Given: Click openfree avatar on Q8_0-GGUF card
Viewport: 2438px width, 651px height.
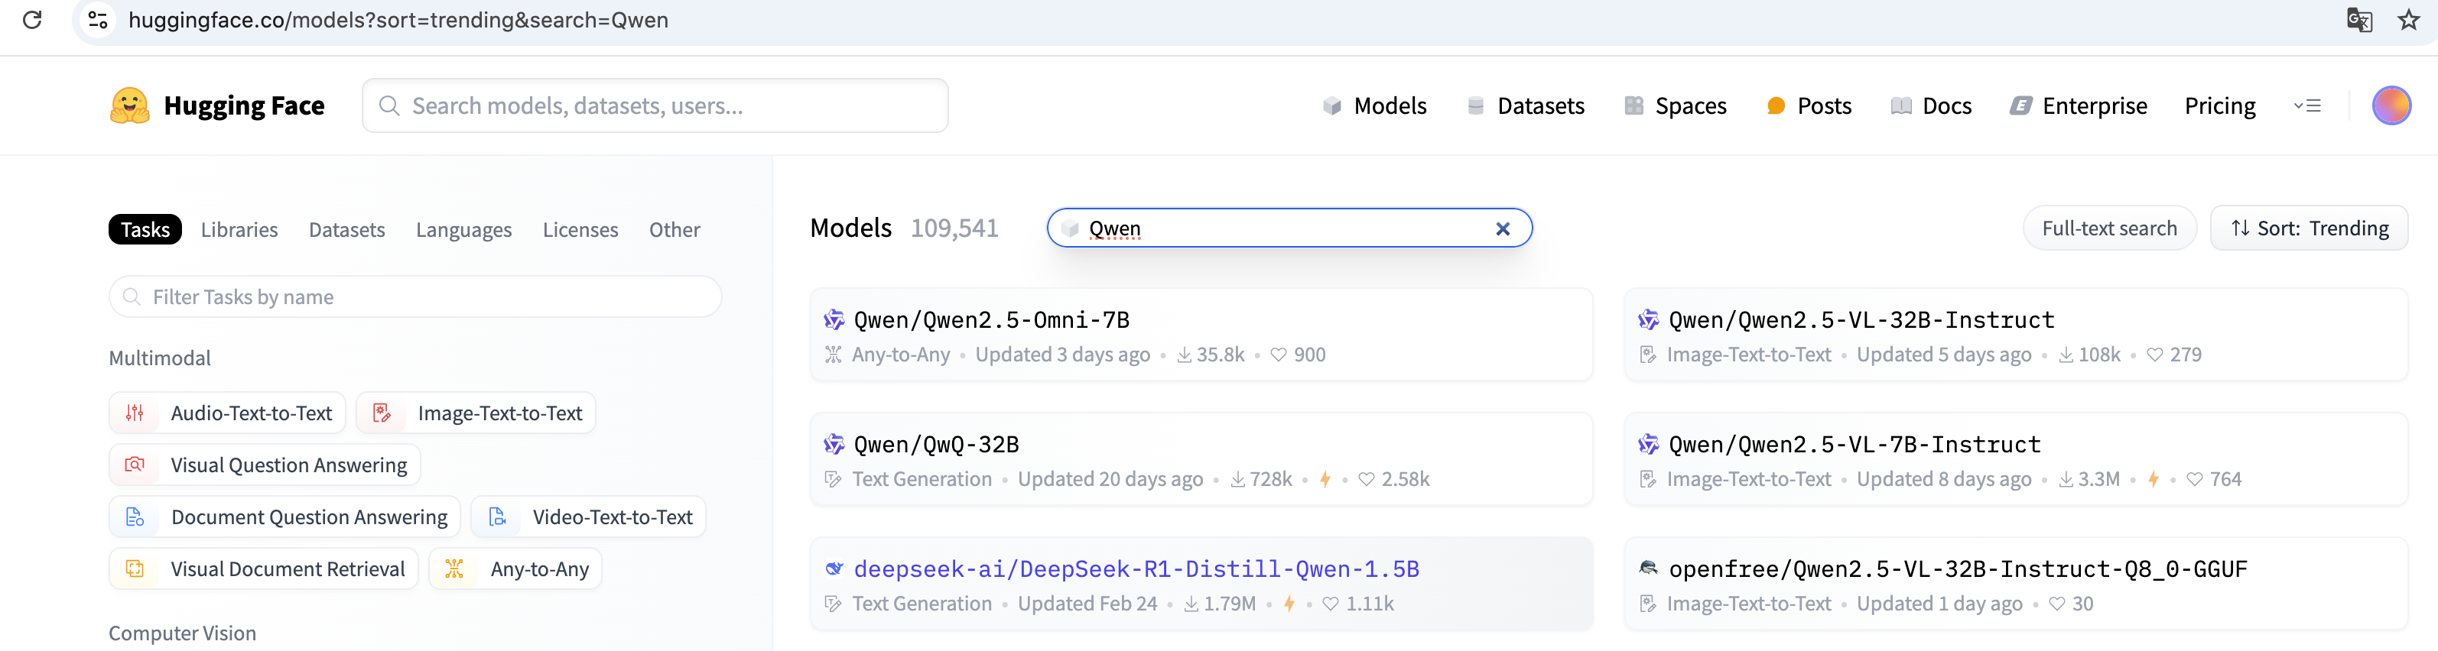Looking at the screenshot, I should click(1649, 568).
